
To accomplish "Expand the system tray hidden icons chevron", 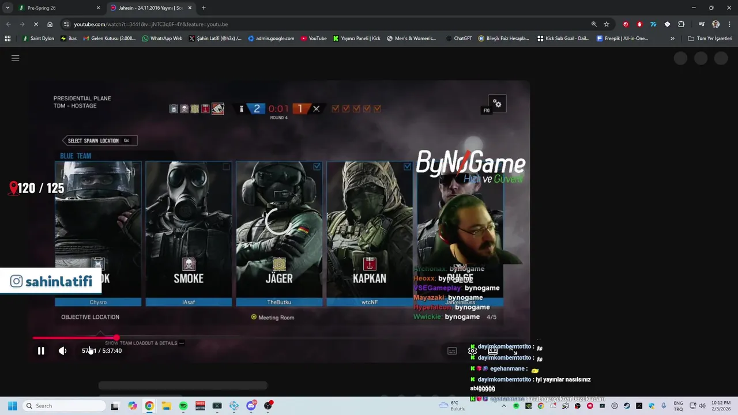I will point(504,406).
